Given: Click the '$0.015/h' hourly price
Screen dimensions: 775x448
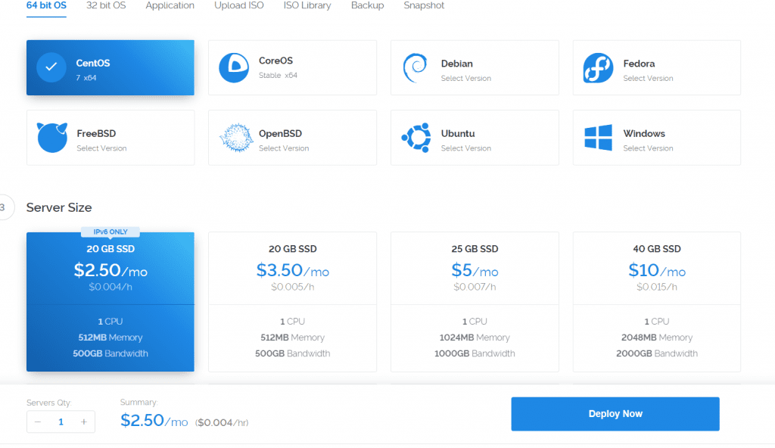Looking at the screenshot, I should [x=656, y=287].
